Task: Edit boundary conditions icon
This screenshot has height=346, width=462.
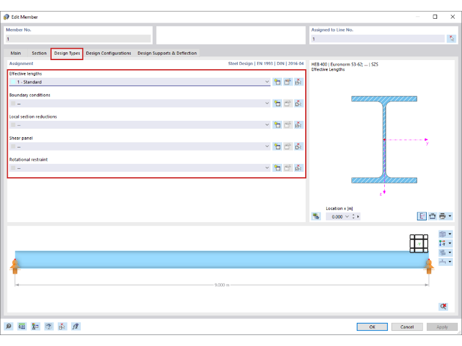Action: [x=288, y=104]
